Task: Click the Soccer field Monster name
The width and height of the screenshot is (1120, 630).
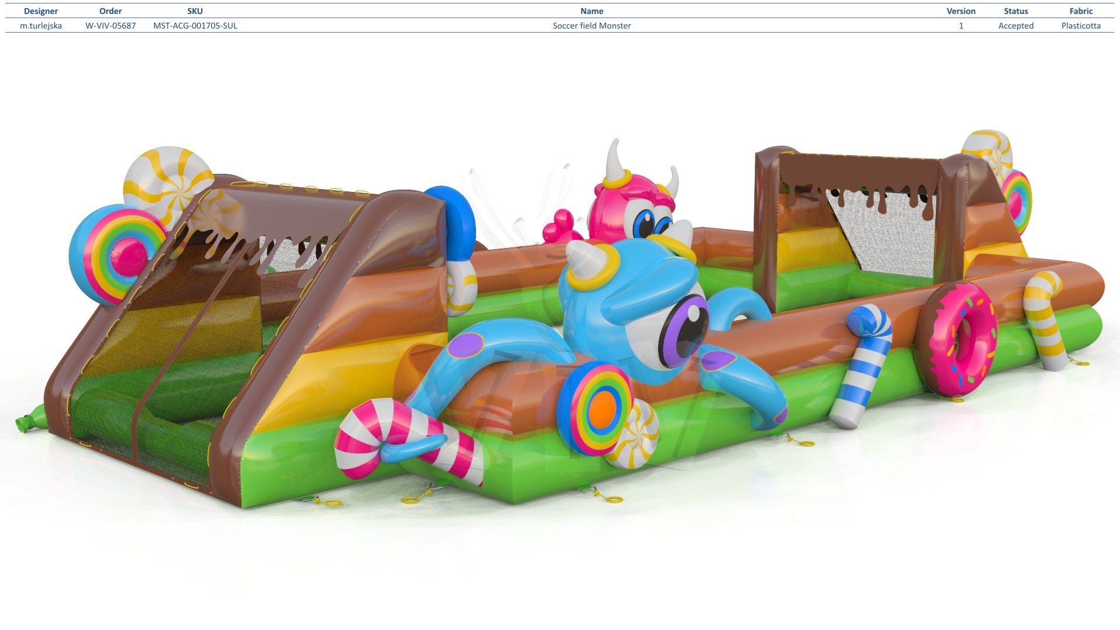Action: pyautogui.click(x=591, y=26)
